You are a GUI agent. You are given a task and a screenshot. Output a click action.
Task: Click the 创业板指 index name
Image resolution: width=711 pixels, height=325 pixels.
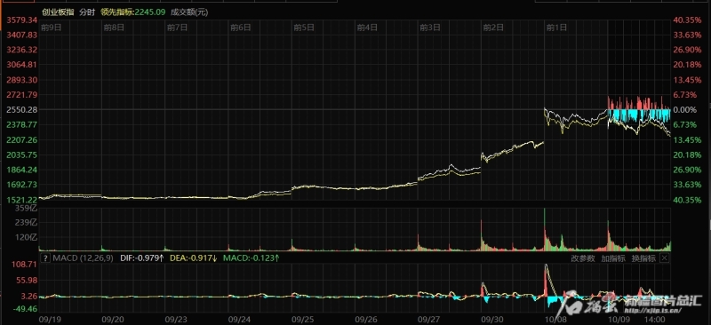point(58,12)
